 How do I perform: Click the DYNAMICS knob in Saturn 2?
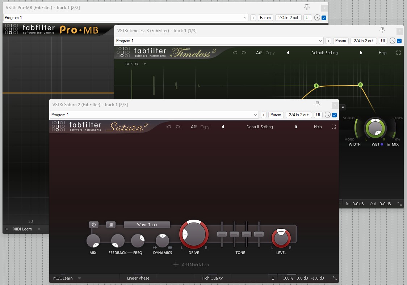coord(162,241)
